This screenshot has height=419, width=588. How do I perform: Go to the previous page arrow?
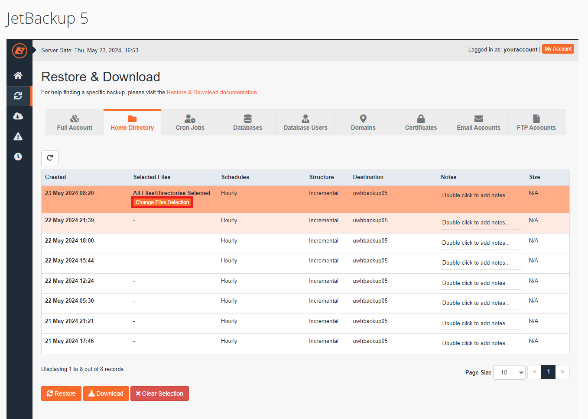[x=534, y=372]
